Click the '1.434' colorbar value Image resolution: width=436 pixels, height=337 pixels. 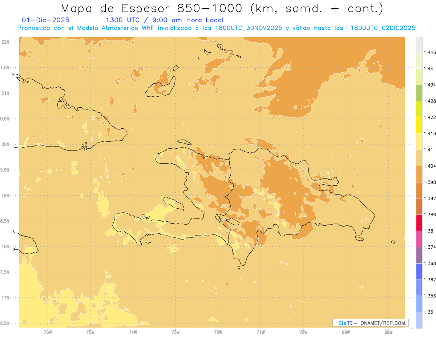click(x=430, y=85)
